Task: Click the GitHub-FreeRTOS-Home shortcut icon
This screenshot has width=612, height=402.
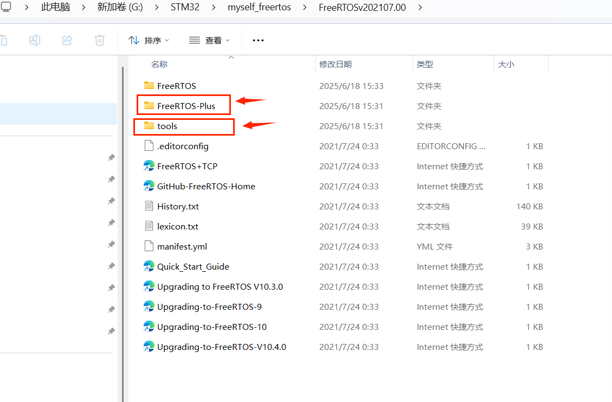Action: [x=149, y=186]
